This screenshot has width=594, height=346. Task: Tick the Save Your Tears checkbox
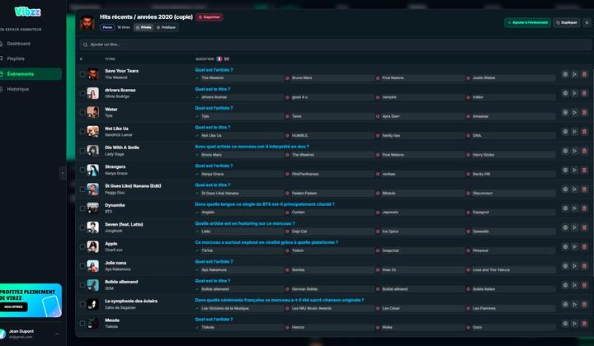tap(82, 74)
